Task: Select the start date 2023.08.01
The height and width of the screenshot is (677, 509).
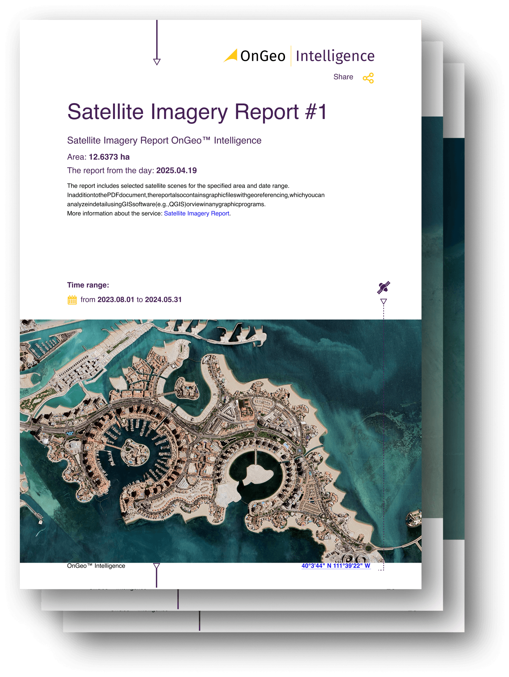Action: click(x=116, y=300)
